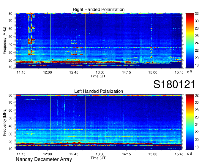Click the 14:15 tick under right-handed plot
This screenshot has height=163, width=202.
coord(126,72)
